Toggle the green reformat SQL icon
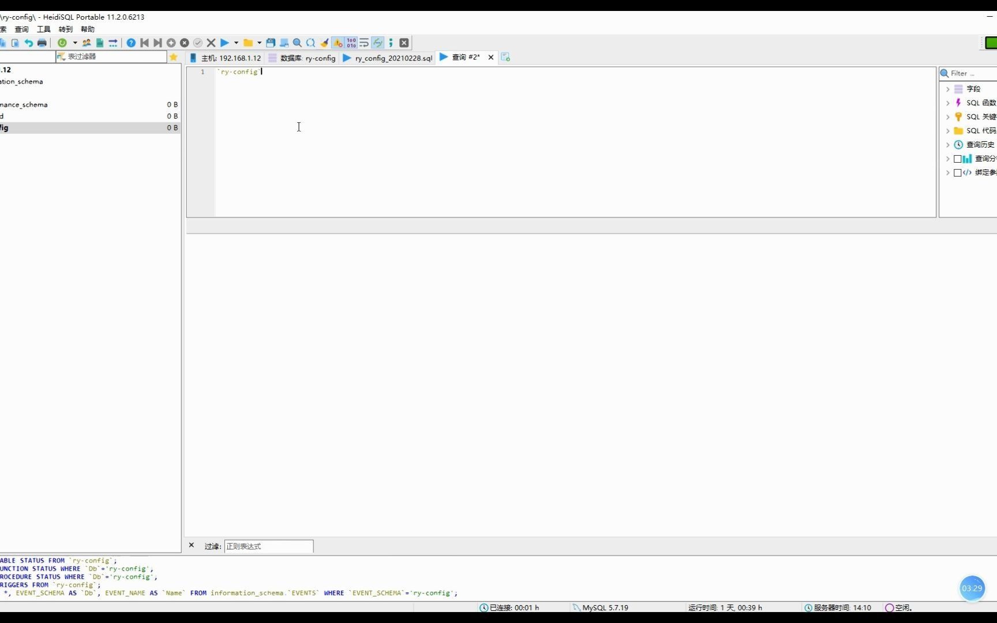Viewport: 997px width, 623px height. pyautogui.click(x=378, y=43)
